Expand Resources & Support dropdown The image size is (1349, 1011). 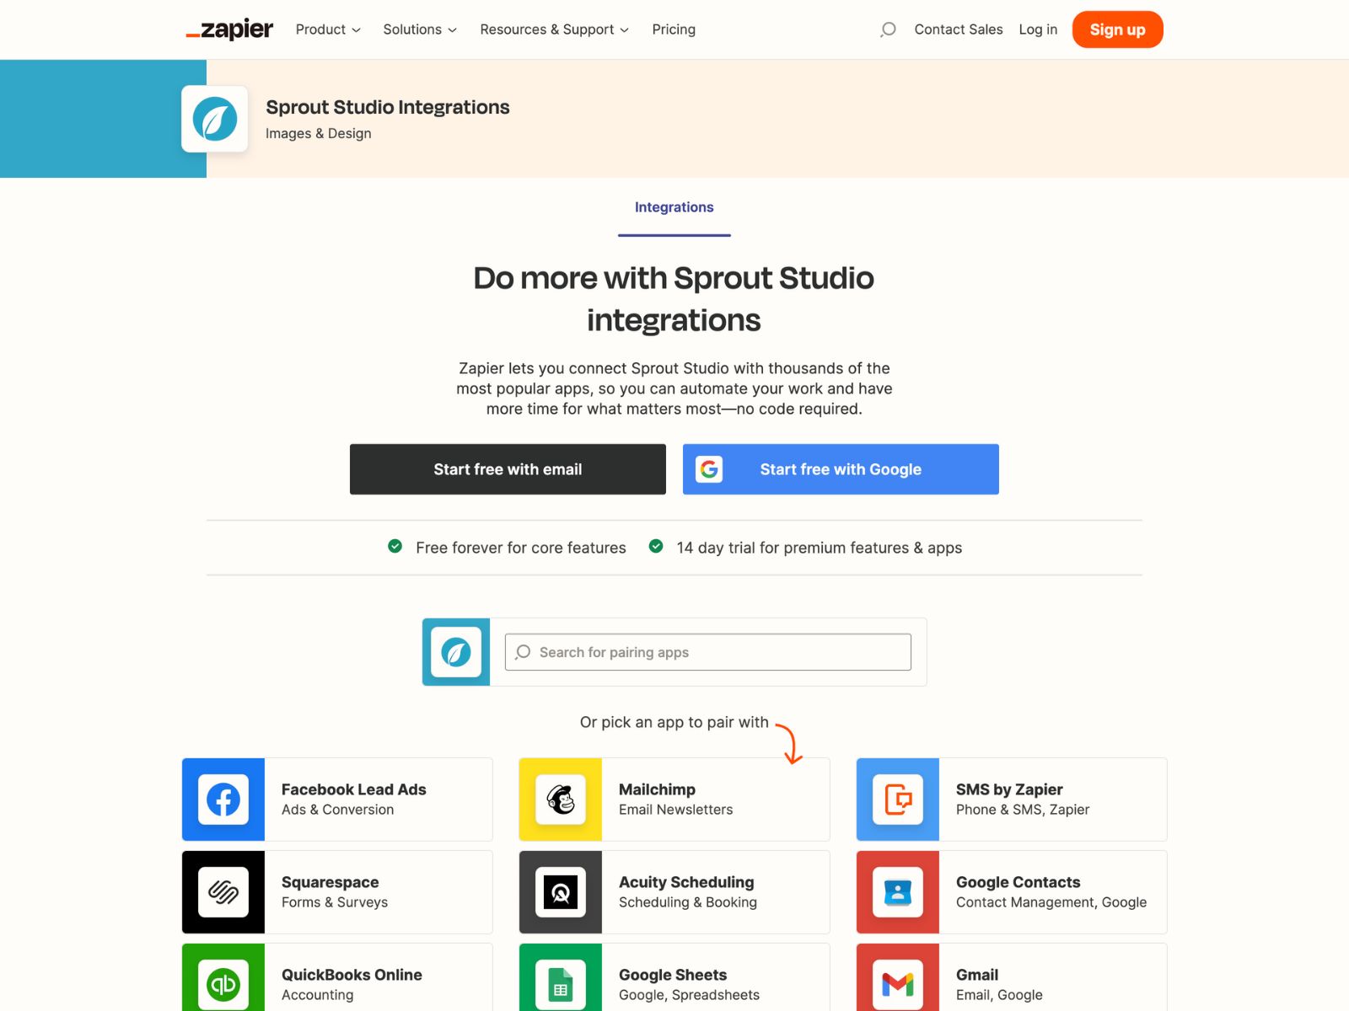coord(555,29)
